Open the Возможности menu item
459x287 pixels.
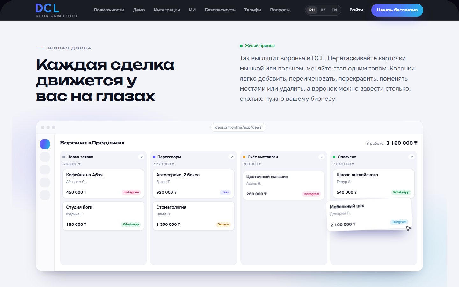pos(109,10)
